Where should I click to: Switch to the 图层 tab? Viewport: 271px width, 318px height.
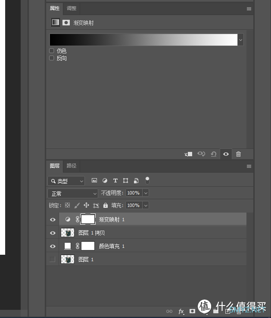click(55, 166)
